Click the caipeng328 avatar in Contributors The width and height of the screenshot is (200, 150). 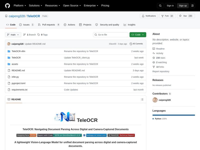coord(155,100)
